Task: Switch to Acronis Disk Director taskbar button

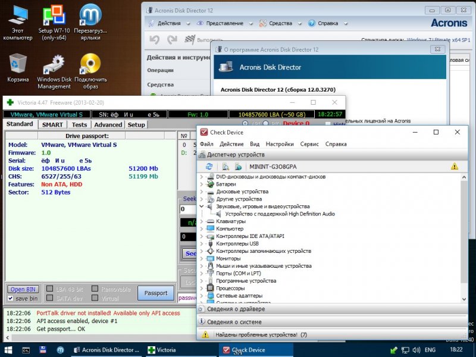Action: [107, 350]
